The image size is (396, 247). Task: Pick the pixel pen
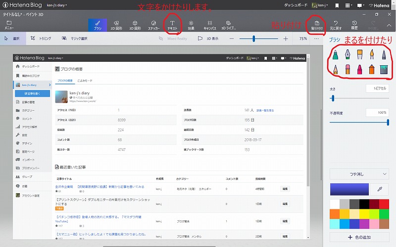point(384,54)
